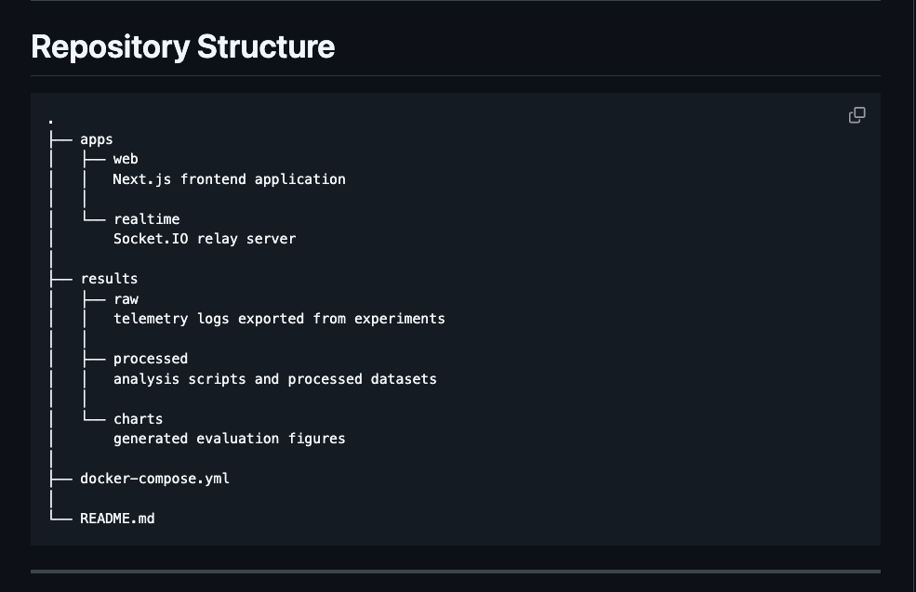Click the Next.js frontend application description
This screenshot has width=916, height=592.
[229, 179]
